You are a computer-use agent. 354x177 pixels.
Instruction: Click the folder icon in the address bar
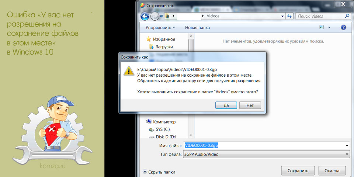167,16
